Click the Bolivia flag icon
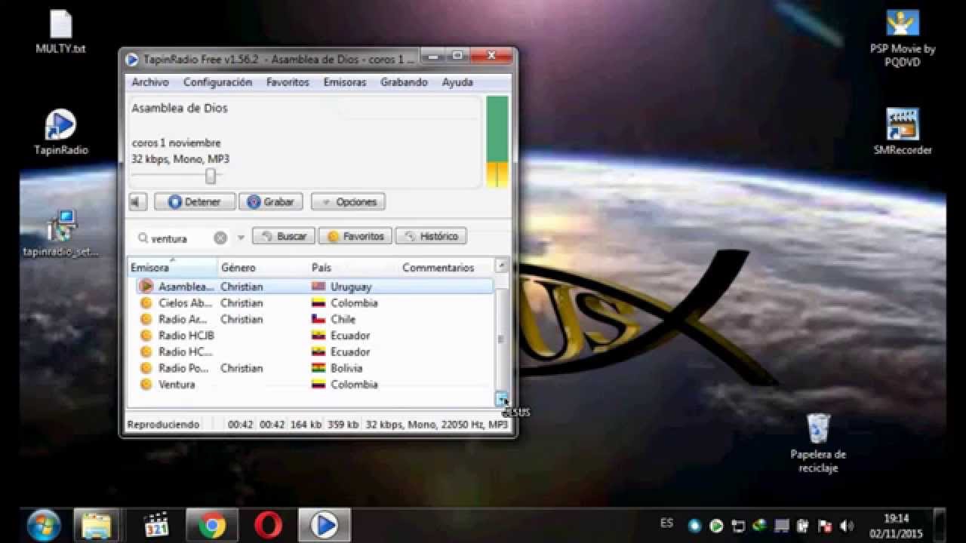Screen dimensions: 966x543 [318, 368]
